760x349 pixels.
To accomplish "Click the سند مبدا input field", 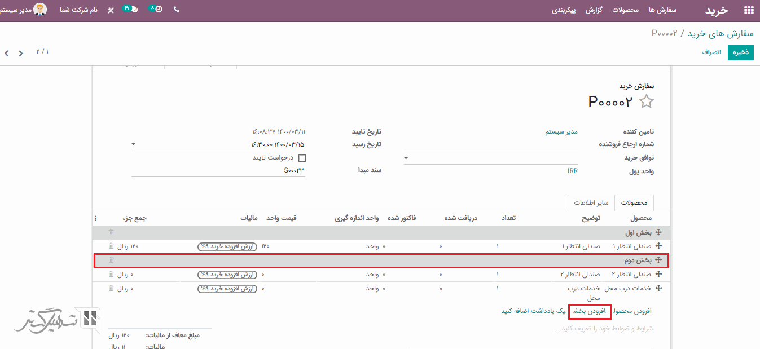I will click(x=218, y=170).
